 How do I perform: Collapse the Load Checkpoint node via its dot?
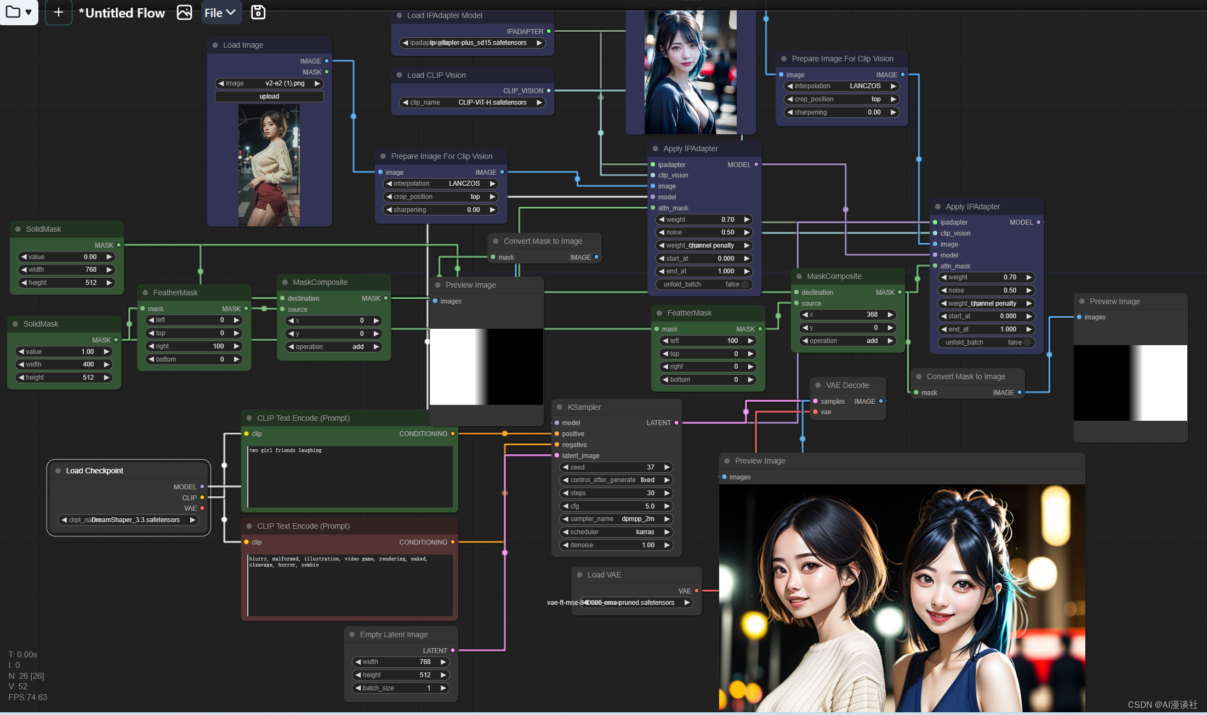[58, 471]
